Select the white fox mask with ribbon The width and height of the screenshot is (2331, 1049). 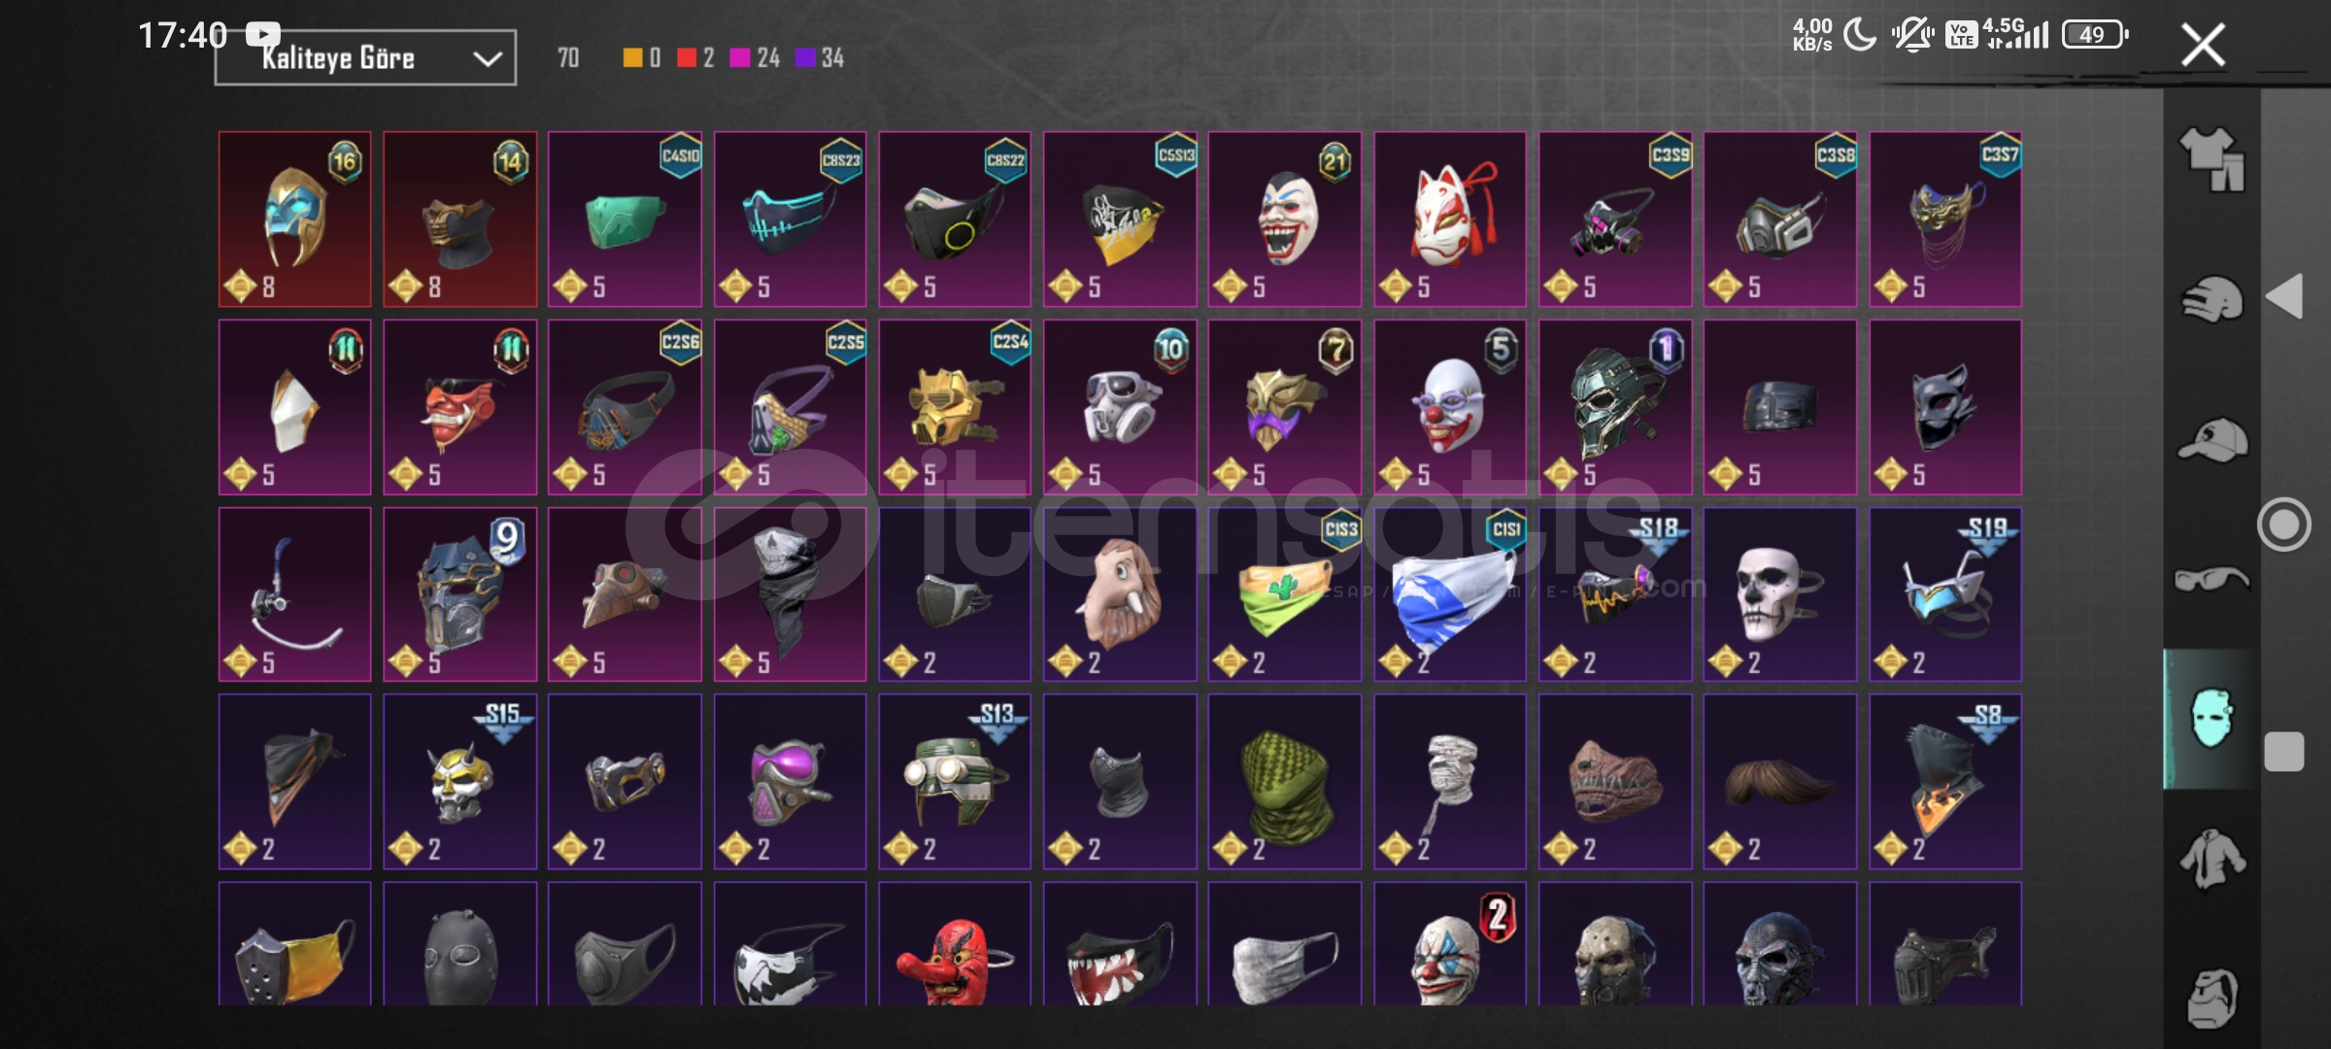1450,220
